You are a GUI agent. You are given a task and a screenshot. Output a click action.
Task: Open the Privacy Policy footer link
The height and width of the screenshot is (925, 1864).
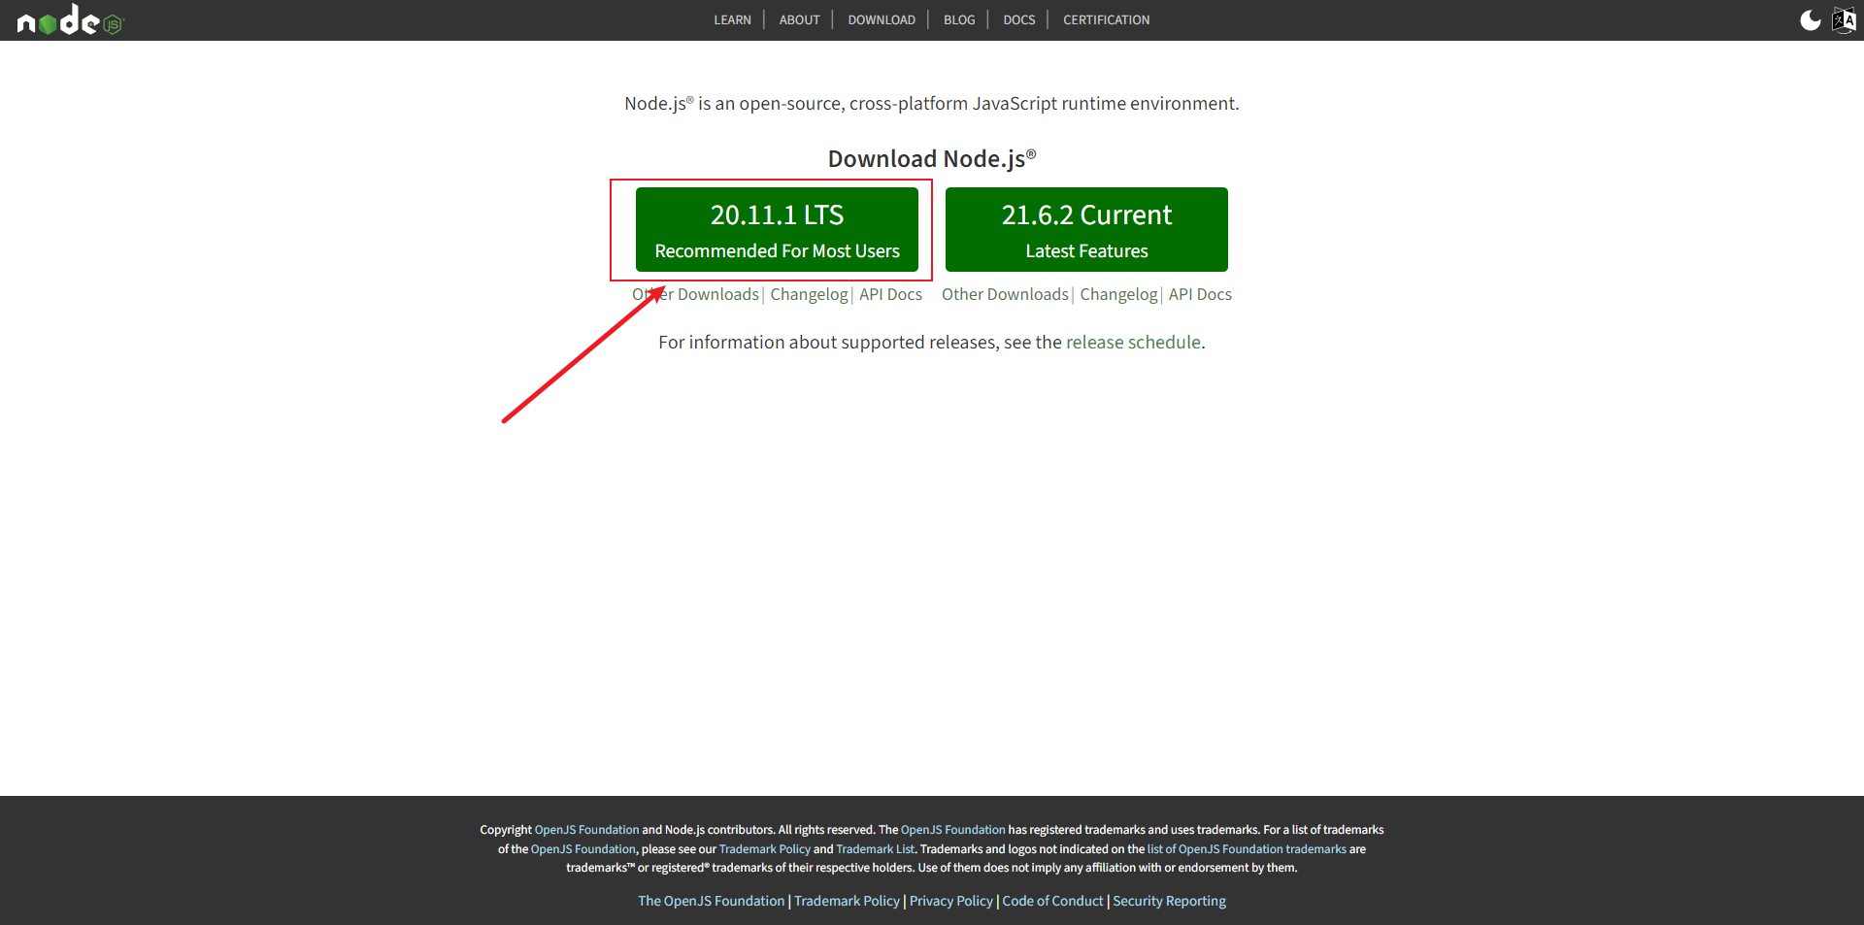[950, 901]
